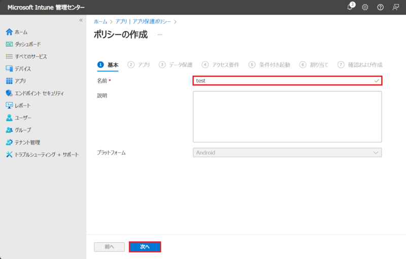Click the テナント管理 gear-person icon

pyautogui.click(x=9, y=142)
